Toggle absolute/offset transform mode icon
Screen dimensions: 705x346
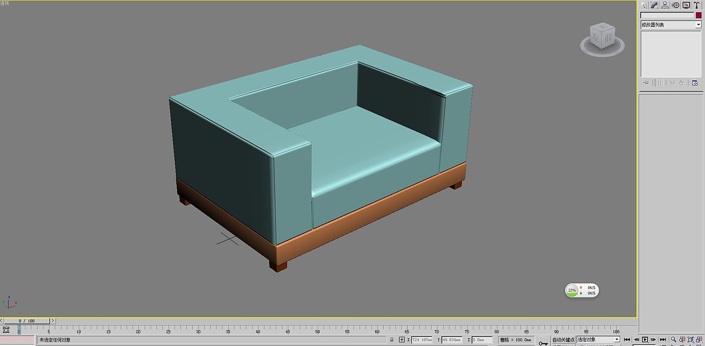(402, 340)
